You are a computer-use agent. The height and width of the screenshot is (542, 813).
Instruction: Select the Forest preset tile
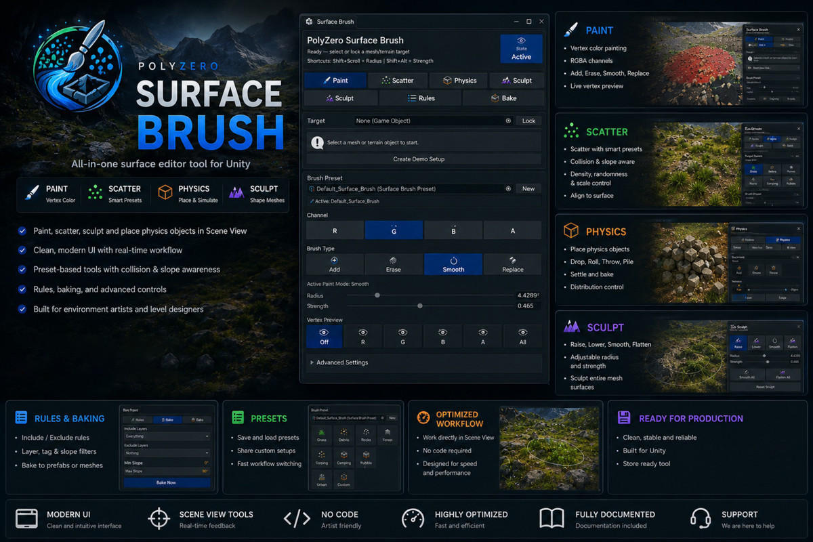point(388,435)
